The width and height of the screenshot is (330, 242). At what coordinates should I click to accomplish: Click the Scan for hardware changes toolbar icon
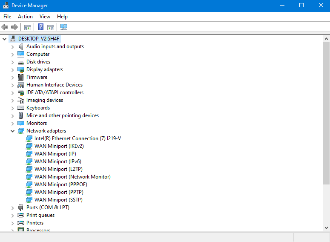point(64,27)
